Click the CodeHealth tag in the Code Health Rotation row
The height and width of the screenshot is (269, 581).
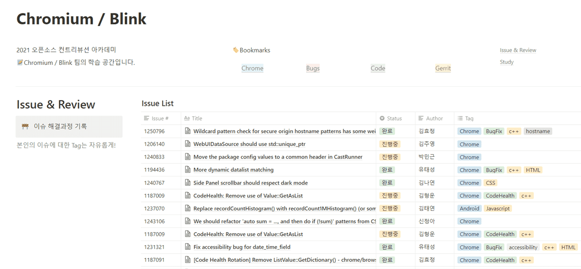[500, 260]
